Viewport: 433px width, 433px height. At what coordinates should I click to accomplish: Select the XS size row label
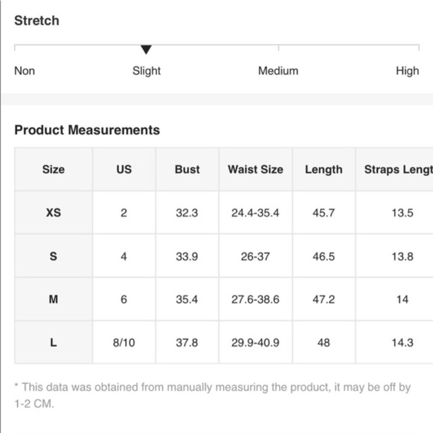53,213
